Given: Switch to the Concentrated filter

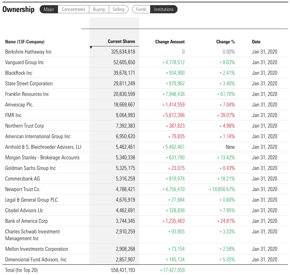Looking at the screenshot, I should click(x=73, y=9).
